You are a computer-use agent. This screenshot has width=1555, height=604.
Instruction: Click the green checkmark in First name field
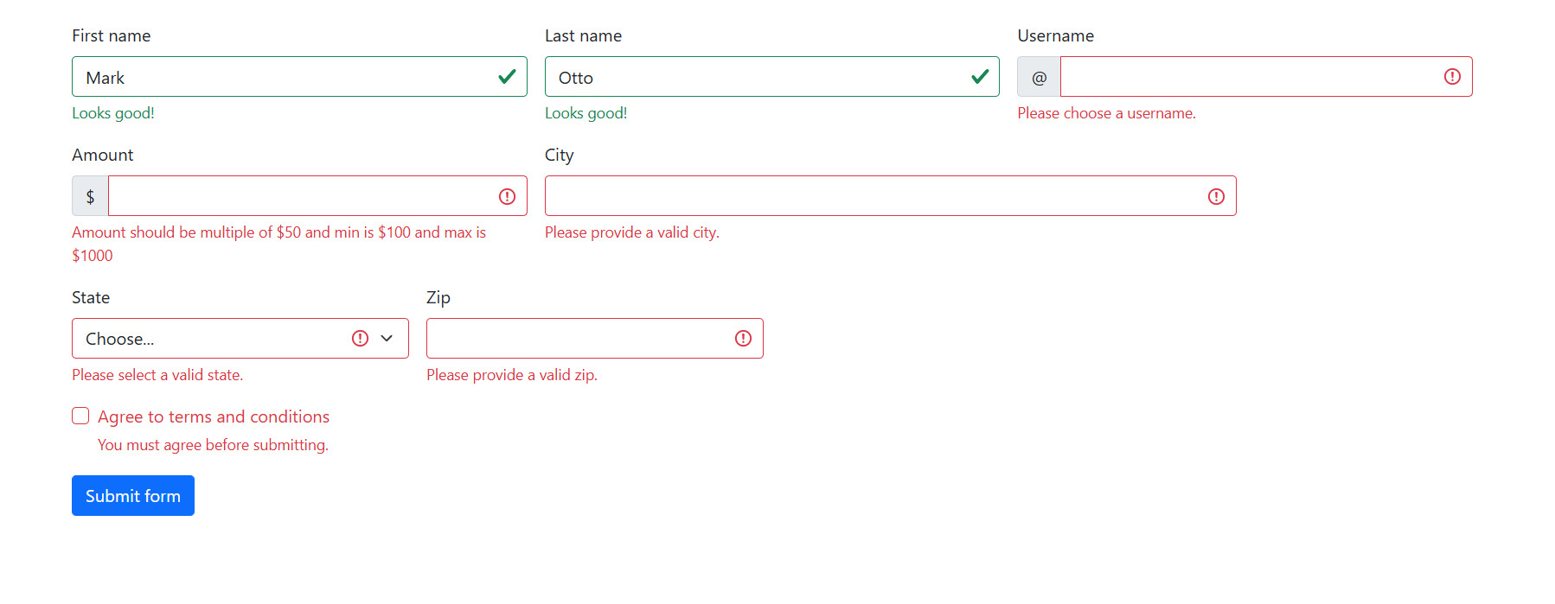pos(507,77)
